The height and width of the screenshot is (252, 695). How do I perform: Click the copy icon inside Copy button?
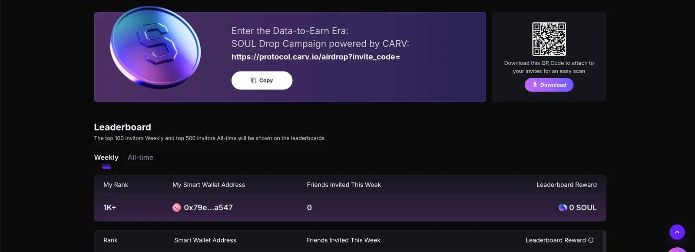(x=254, y=81)
